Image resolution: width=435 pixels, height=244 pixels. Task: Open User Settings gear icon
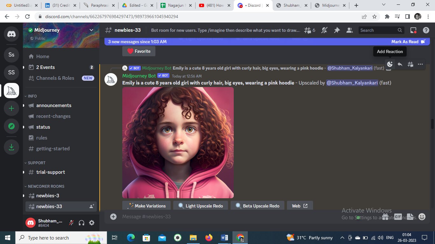tap(92, 223)
